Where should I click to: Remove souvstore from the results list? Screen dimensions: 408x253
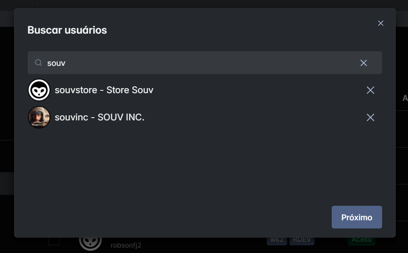click(x=370, y=90)
